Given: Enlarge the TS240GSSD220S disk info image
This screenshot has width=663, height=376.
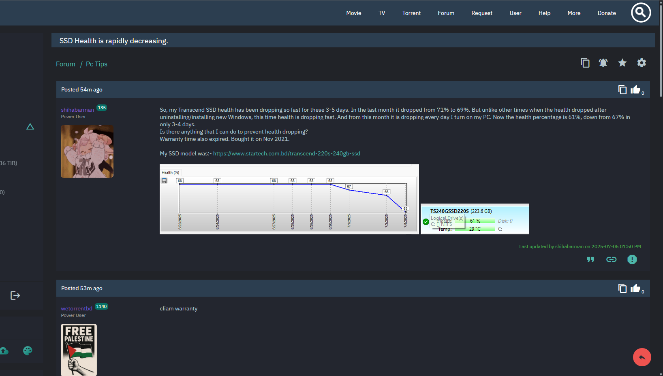Looking at the screenshot, I should tap(475, 219).
